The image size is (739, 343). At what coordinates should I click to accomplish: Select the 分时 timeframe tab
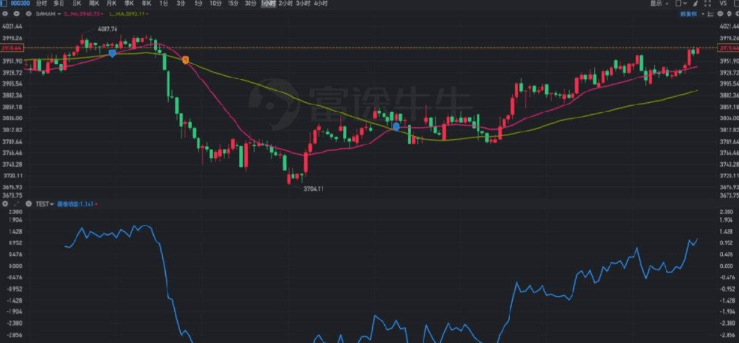(x=41, y=4)
